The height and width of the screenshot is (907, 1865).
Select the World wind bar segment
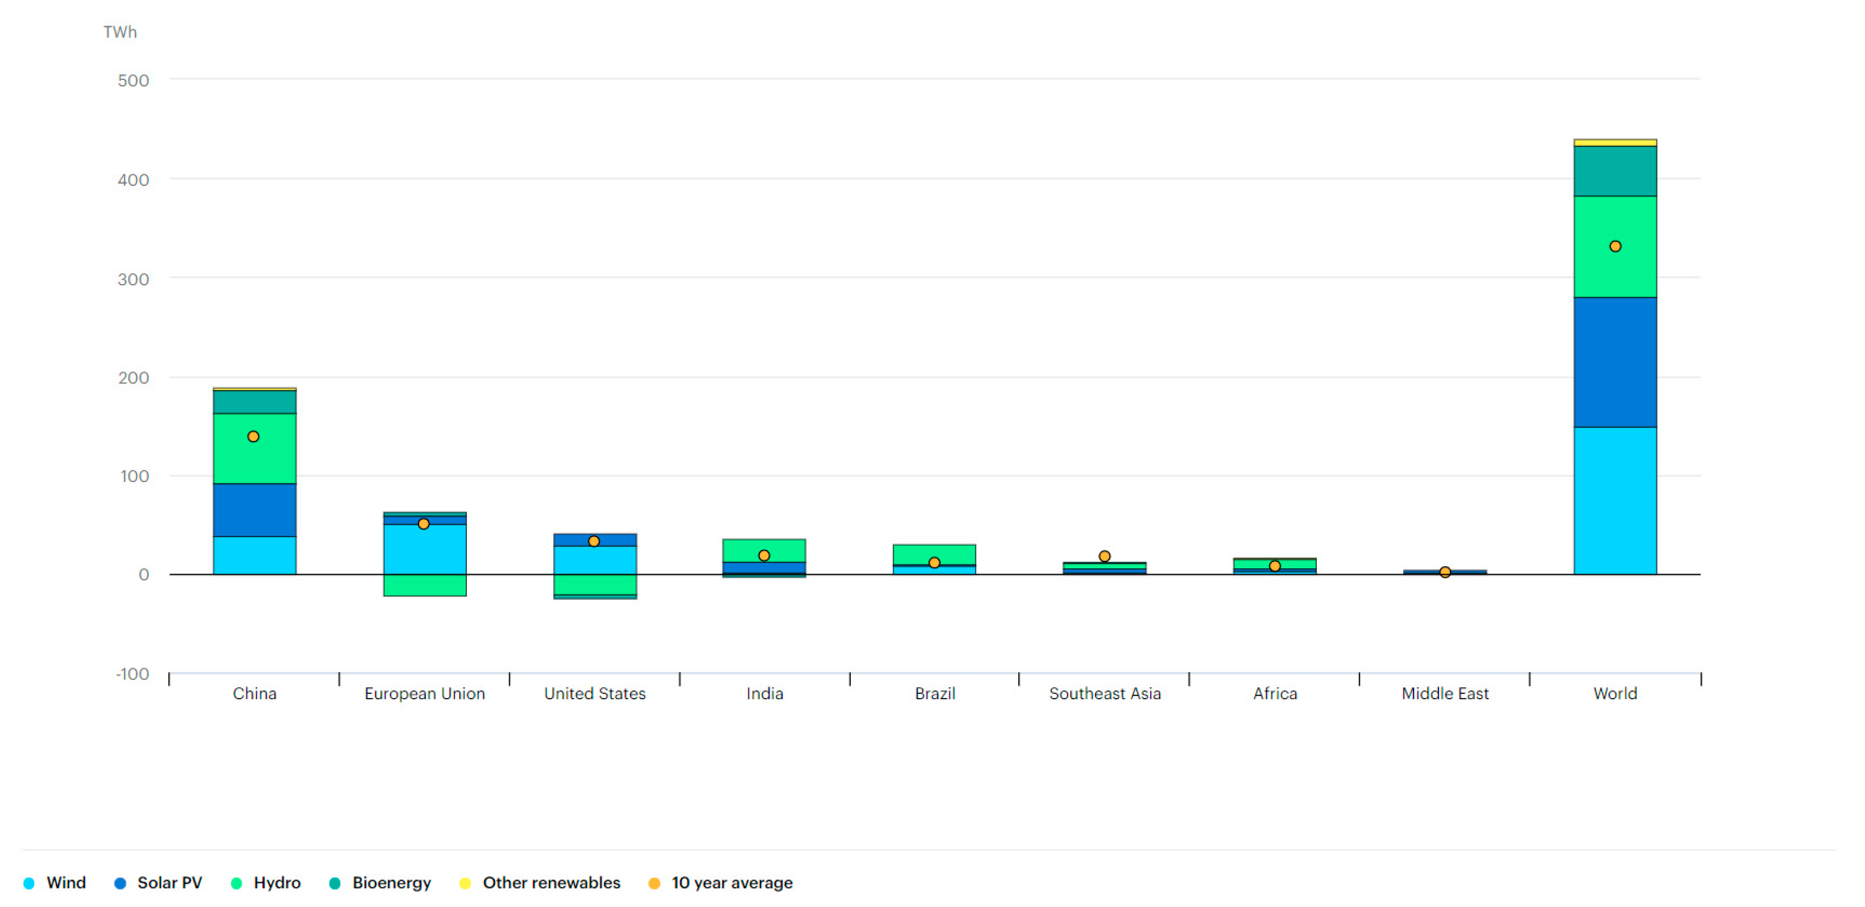click(1615, 500)
